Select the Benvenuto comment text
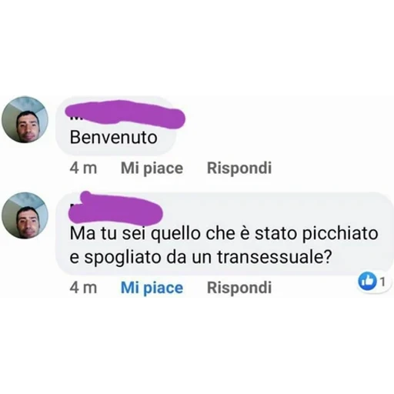The height and width of the screenshot is (394, 394). 113,137
